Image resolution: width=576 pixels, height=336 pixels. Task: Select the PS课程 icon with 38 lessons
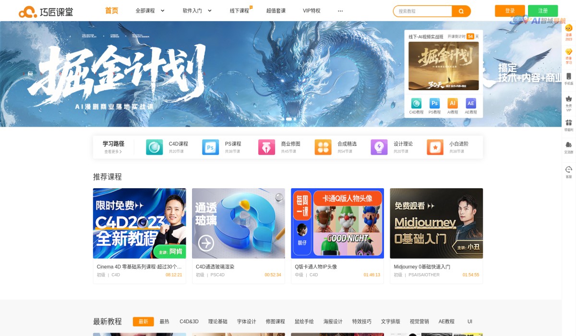coord(210,147)
